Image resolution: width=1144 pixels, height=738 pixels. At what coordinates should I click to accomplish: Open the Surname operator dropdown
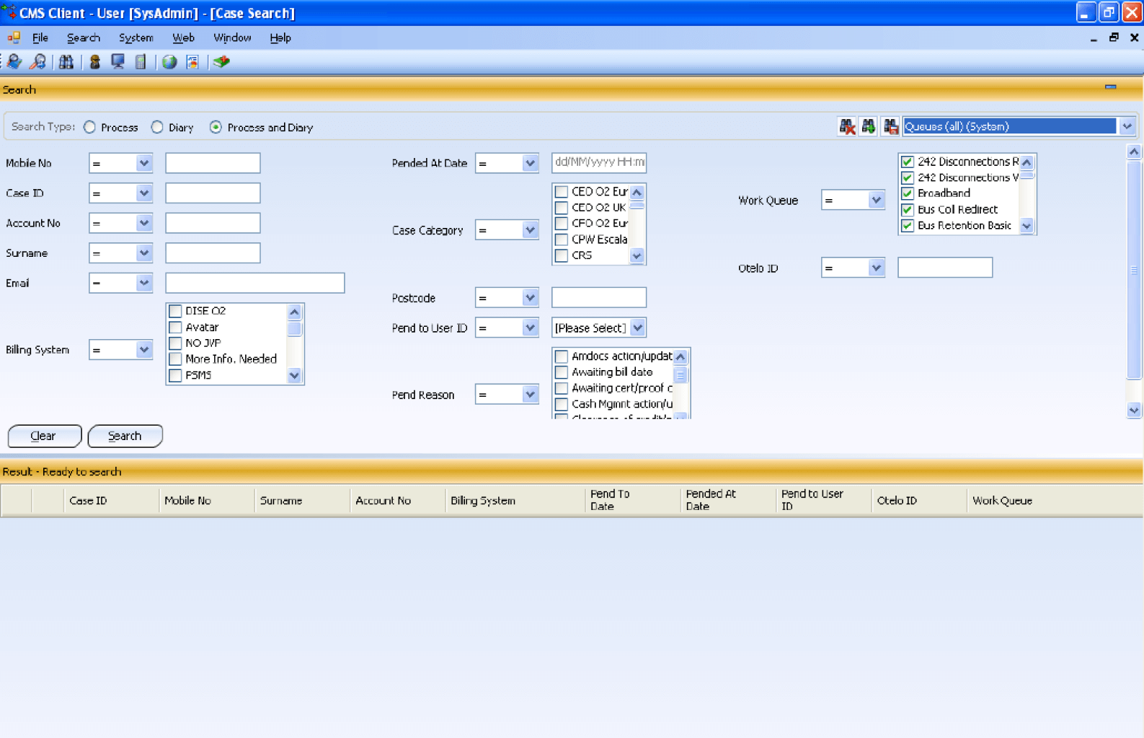[x=144, y=253]
